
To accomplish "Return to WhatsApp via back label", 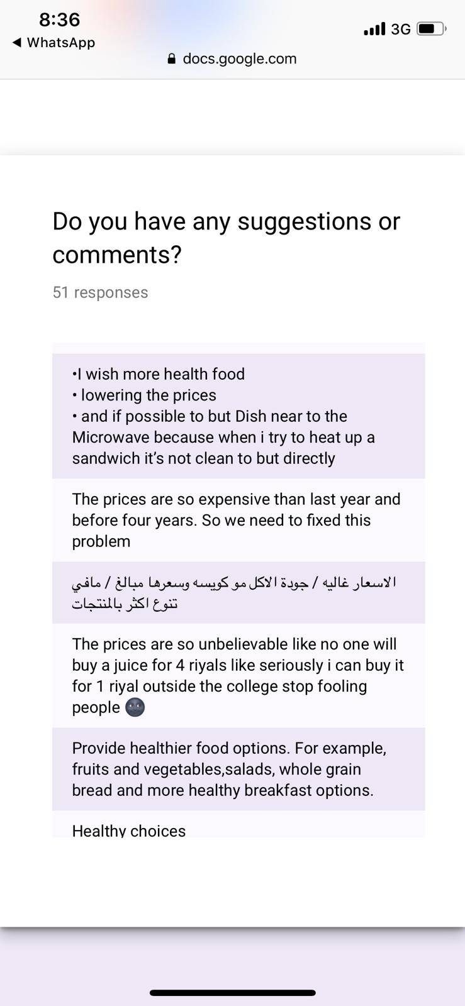I will [x=61, y=43].
